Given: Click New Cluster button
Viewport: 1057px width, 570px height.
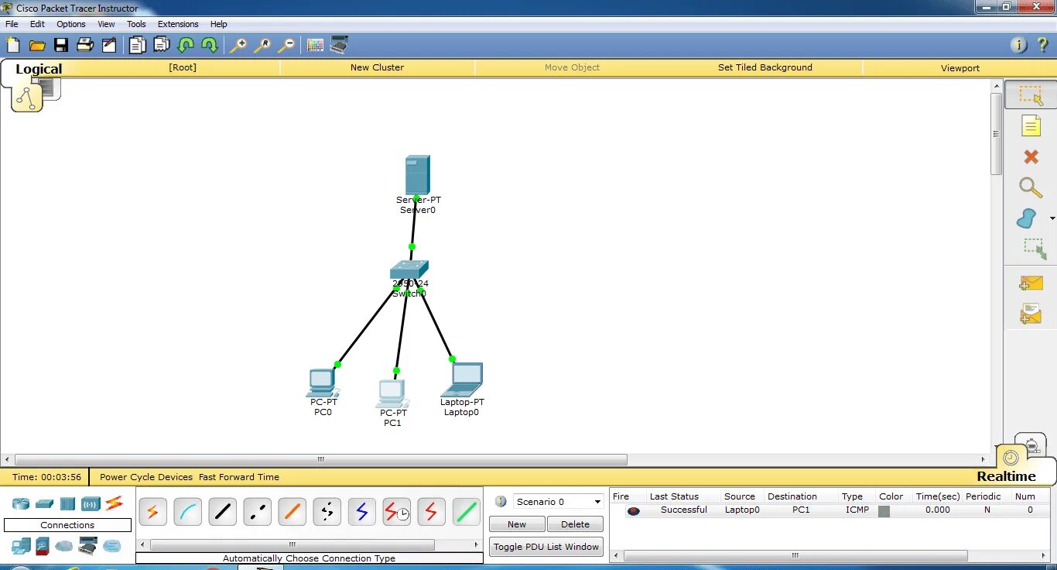Looking at the screenshot, I should [x=377, y=67].
